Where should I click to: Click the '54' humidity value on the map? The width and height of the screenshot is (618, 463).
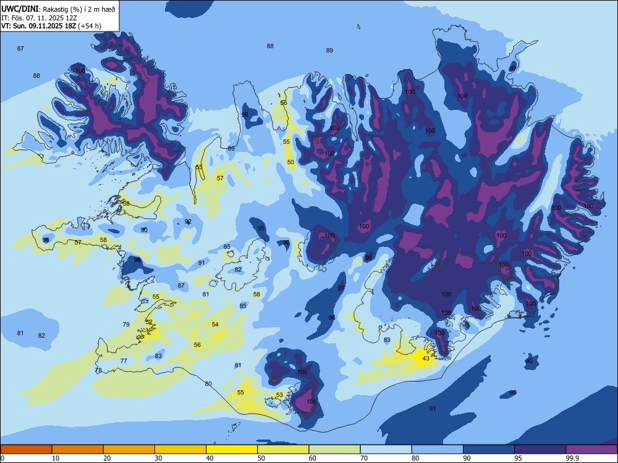pos(215,325)
